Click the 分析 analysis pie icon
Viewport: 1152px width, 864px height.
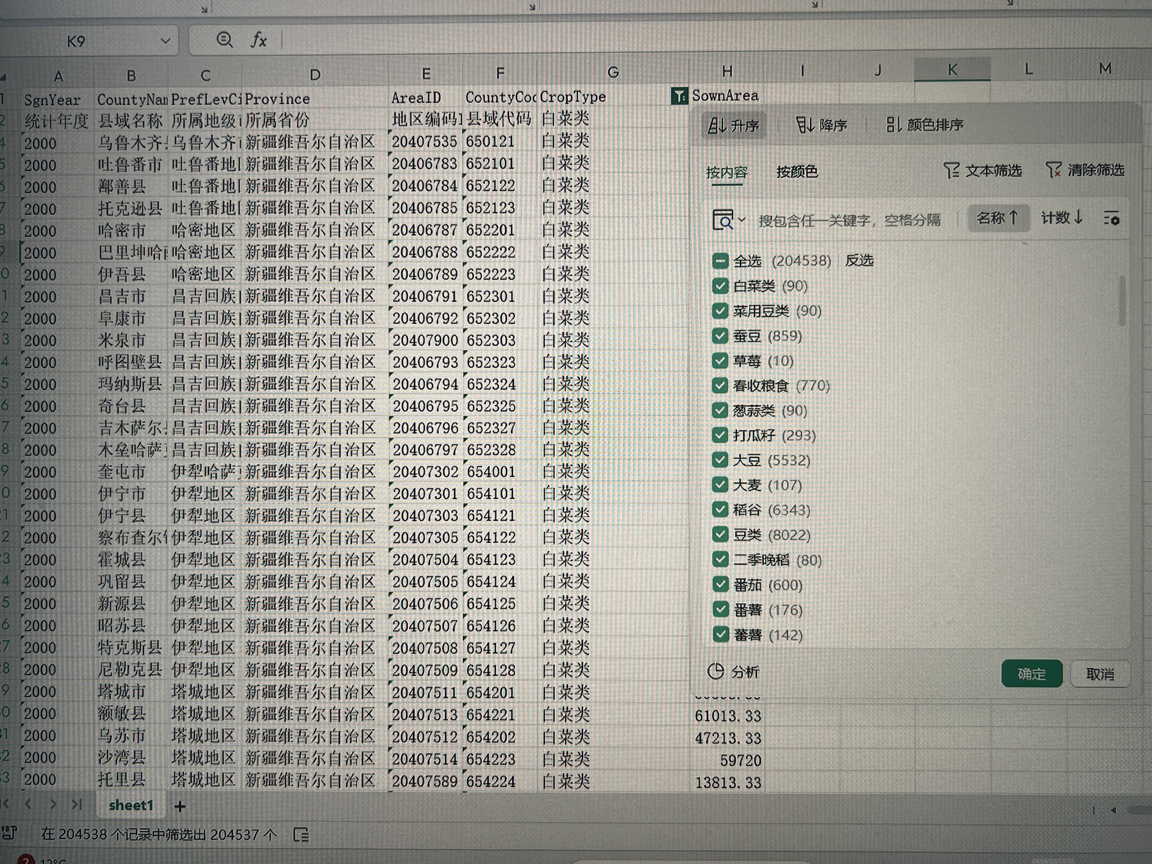coord(716,671)
